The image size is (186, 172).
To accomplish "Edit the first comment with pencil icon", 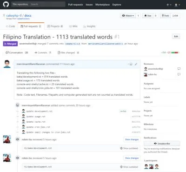I will 136,64.
